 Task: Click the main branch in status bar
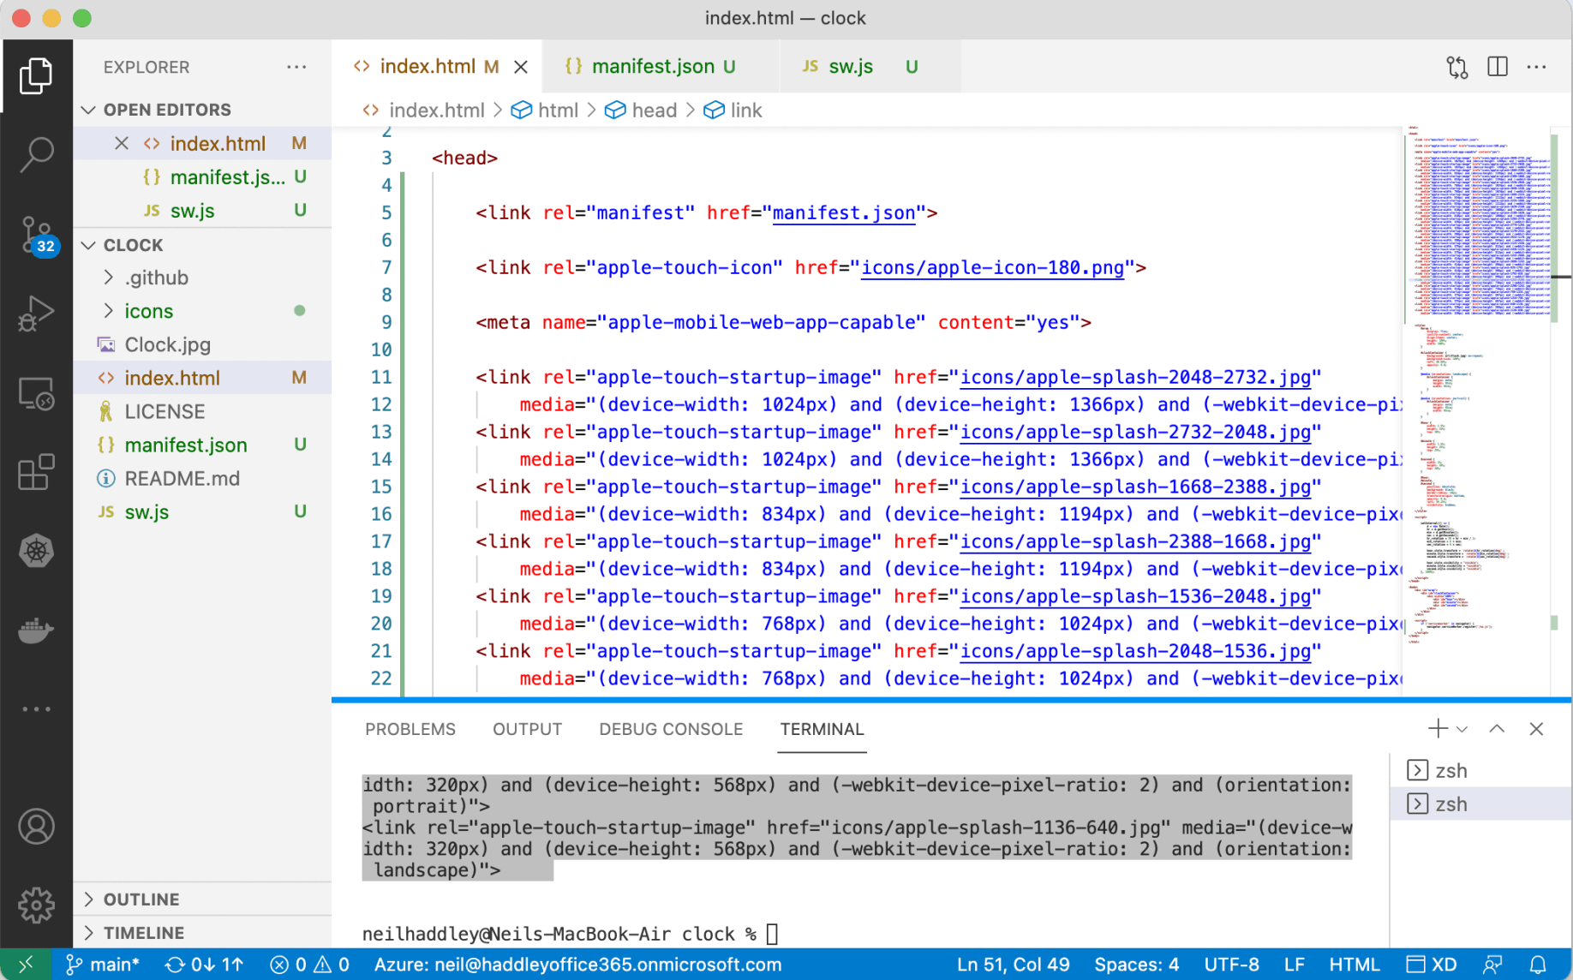click(x=104, y=965)
